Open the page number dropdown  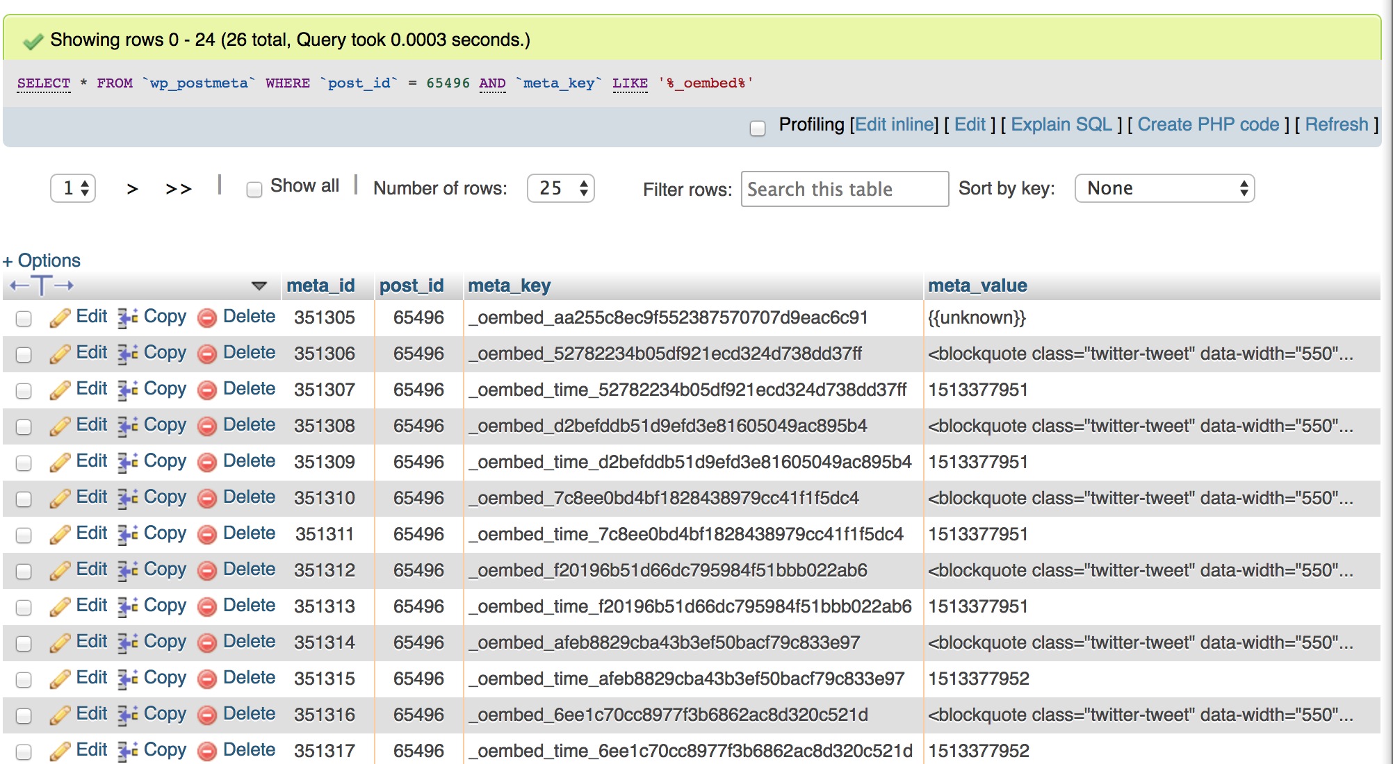pyautogui.click(x=73, y=188)
